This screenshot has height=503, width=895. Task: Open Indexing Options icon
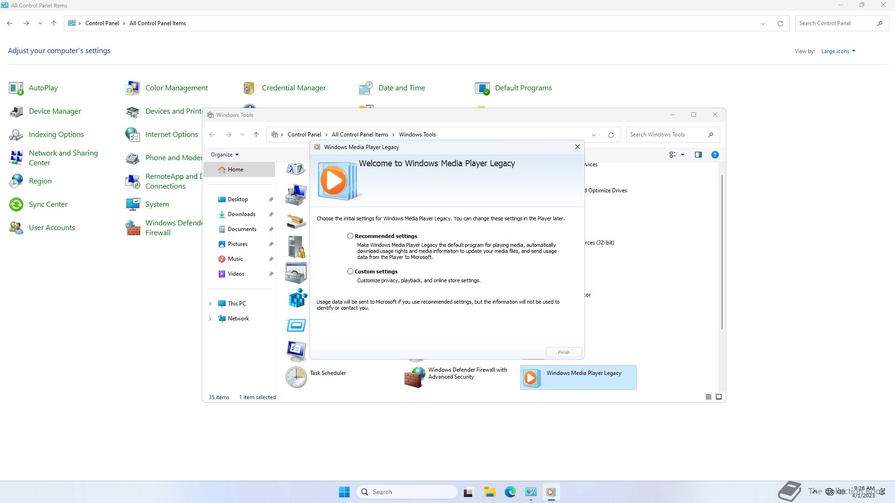point(16,135)
